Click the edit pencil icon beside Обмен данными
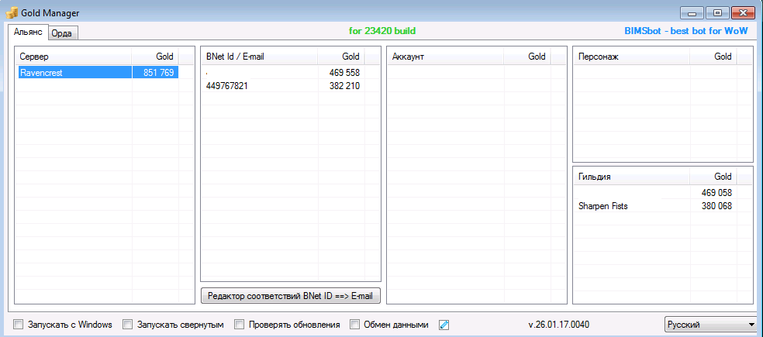 [x=444, y=325]
